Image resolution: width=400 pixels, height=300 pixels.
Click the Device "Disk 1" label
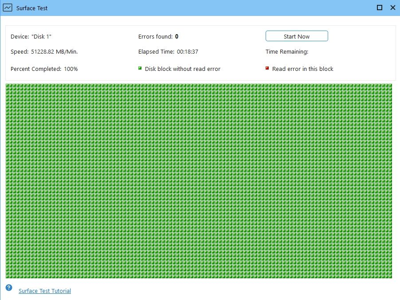31,36
